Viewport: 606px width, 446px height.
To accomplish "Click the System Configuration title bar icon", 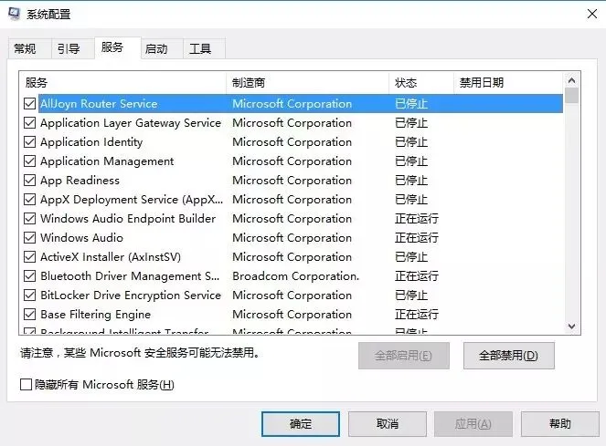I will pyautogui.click(x=14, y=14).
